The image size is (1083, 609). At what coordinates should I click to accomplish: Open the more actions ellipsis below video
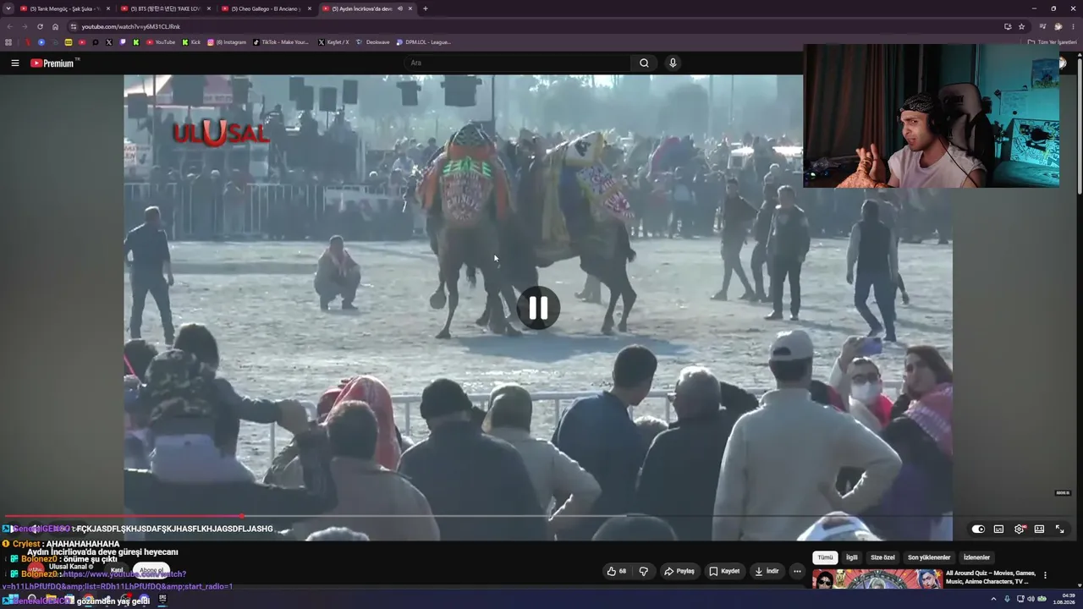click(x=797, y=571)
